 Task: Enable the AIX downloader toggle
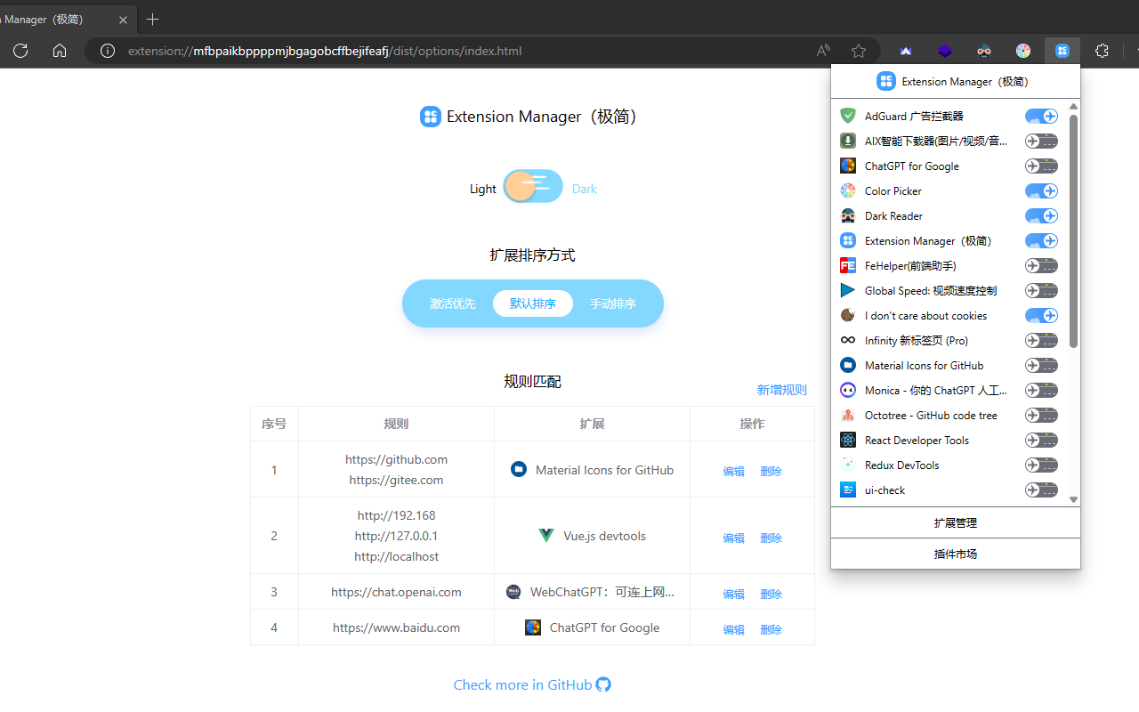point(1041,141)
